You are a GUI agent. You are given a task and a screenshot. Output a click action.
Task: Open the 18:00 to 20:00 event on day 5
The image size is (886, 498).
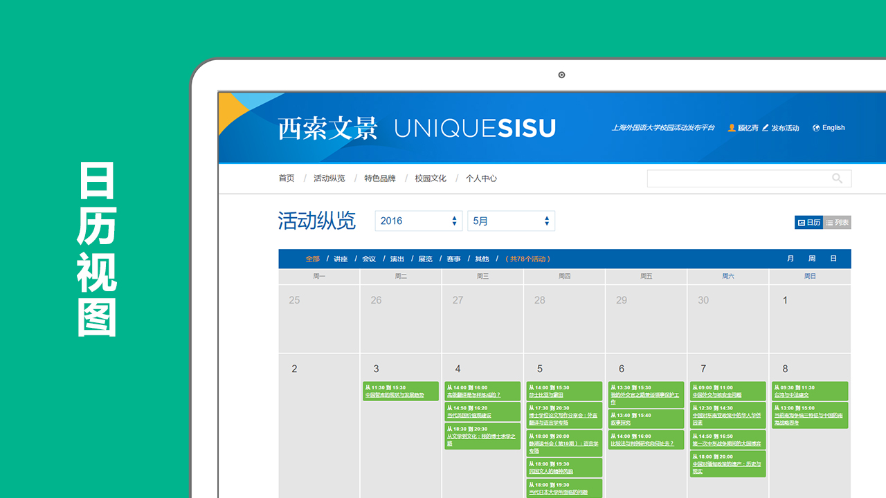(564, 443)
